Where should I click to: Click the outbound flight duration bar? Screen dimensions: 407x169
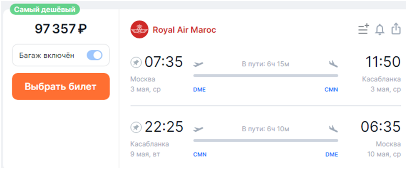point(266,75)
